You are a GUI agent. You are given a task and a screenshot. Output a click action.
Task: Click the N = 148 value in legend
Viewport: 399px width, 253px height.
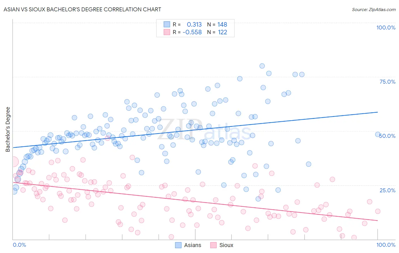coord(217,24)
